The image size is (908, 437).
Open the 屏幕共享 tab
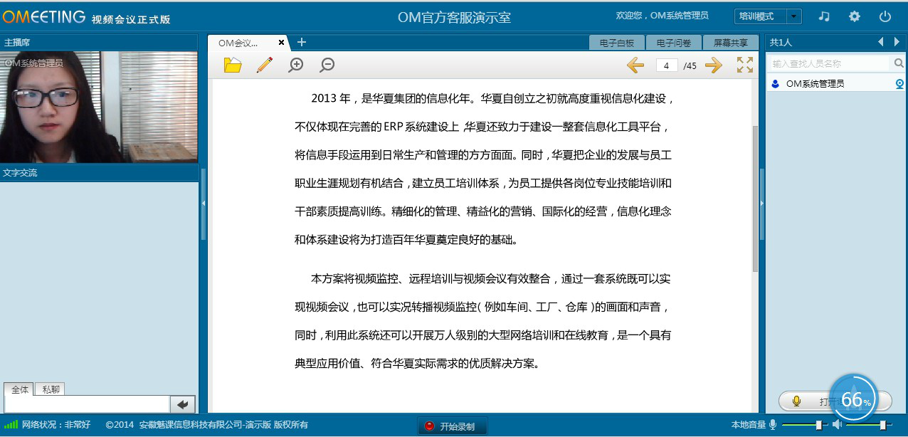tap(731, 43)
